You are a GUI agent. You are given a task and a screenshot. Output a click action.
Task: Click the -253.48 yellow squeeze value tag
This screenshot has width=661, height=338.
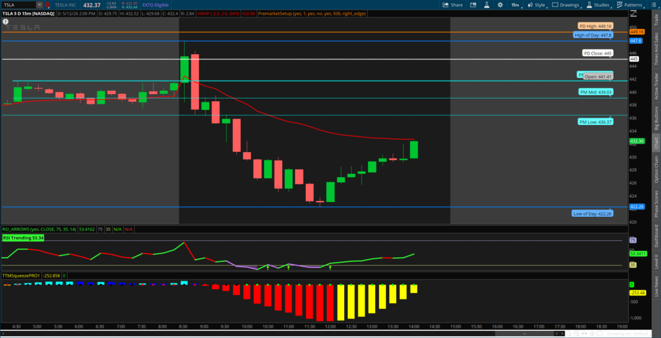(x=637, y=293)
